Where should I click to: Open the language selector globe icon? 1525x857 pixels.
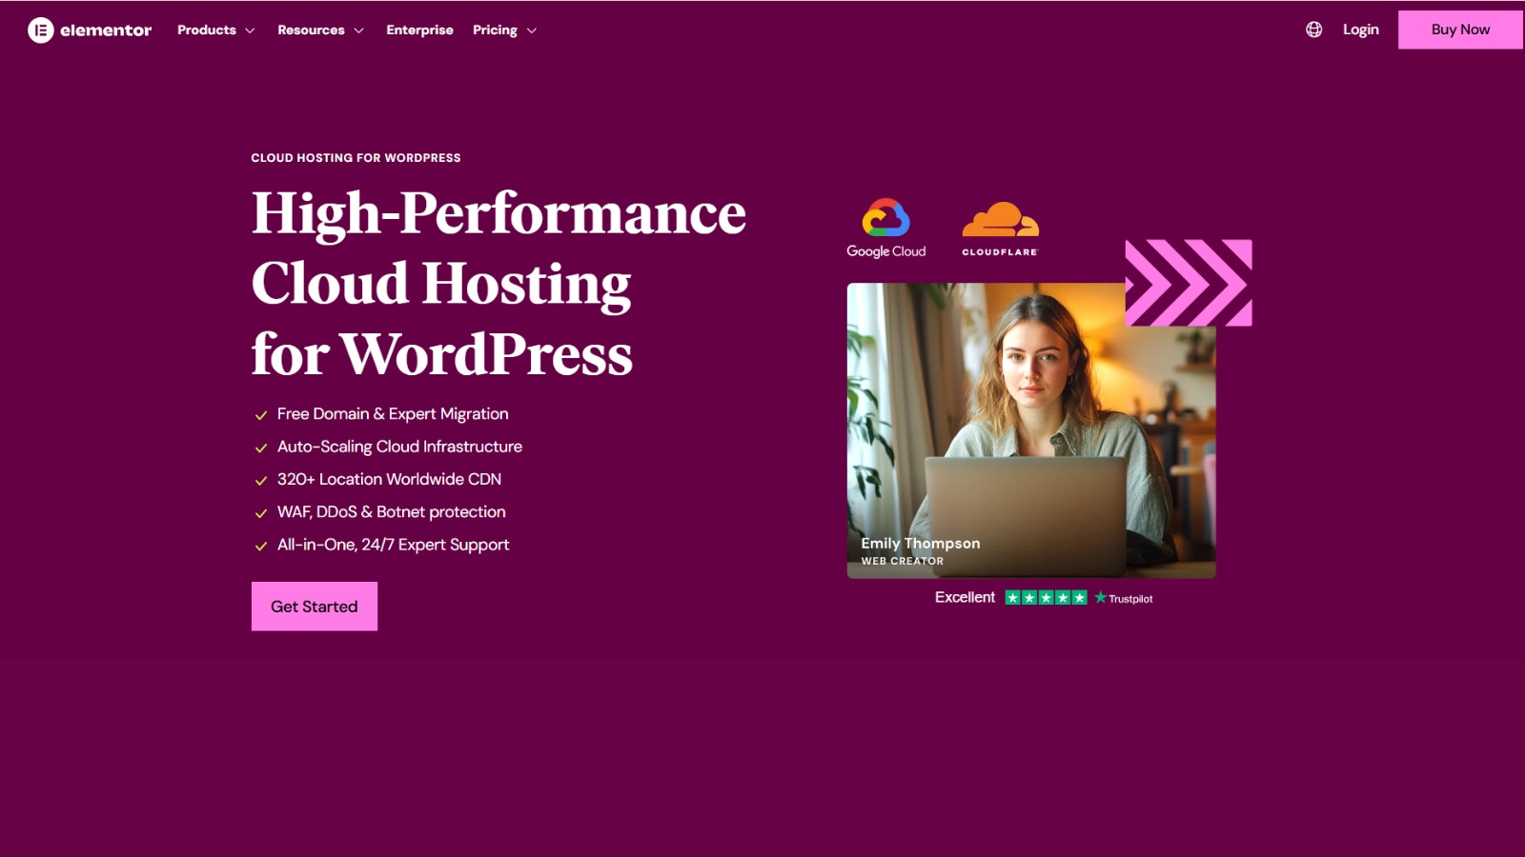[x=1313, y=30]
